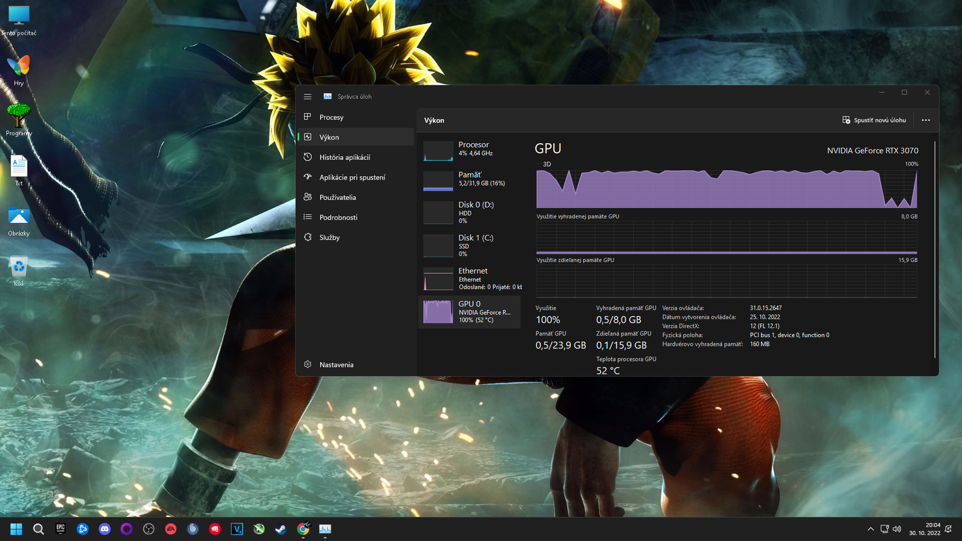Open Discord from the taskbar
The width and height of the screenshot is (962, 541).
click(x=105, y=529)
